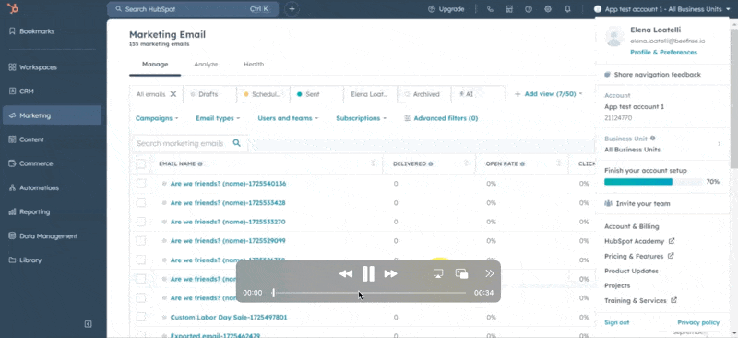
Task: Click the account setup progress bar
Action: 654,182
